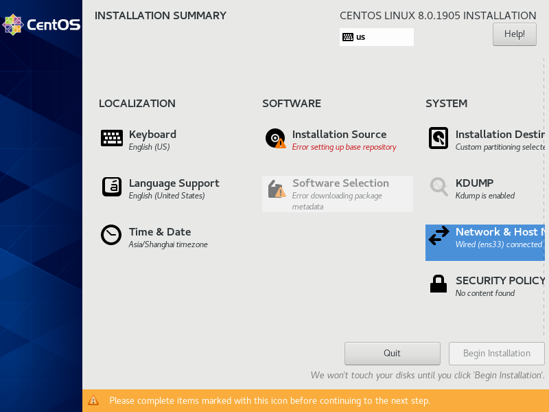Click the Begin Installation button
This screenshot has height=412, width=549.
(x=496, y=353)
